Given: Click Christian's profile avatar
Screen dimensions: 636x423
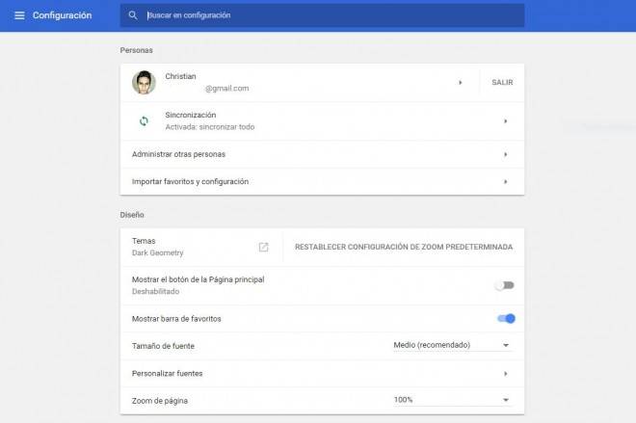Looking at the screenshot, I should click(x=144, y=82).
